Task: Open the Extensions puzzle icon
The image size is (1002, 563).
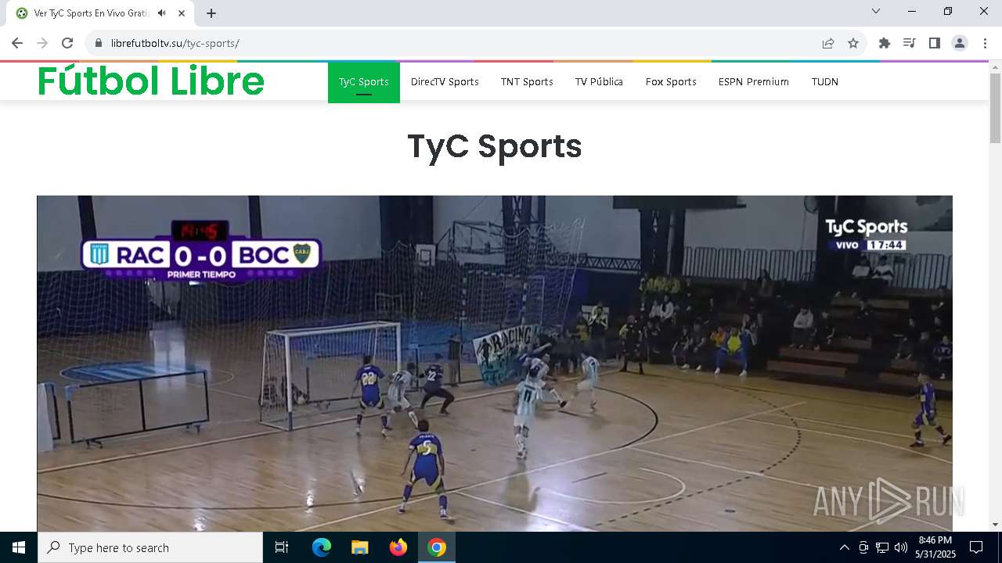Action: click(885, 43)
